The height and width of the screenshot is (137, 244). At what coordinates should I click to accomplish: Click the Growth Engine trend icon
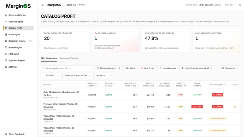[6, 22]
